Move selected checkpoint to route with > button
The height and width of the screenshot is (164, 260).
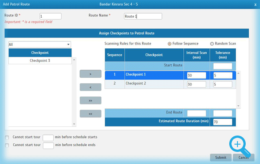[91, 74]
